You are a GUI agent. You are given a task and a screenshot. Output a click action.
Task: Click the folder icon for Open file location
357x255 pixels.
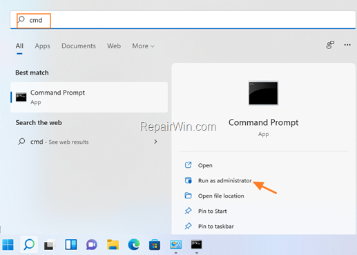pyautogui.click(x=188, y=196)
